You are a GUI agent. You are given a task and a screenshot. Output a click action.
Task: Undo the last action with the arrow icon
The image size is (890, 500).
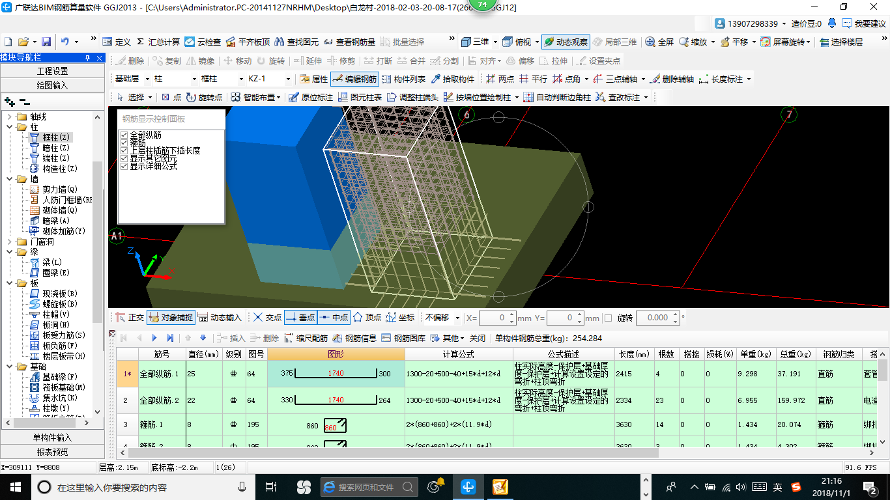pyautogui.click(x=65, y=42)
